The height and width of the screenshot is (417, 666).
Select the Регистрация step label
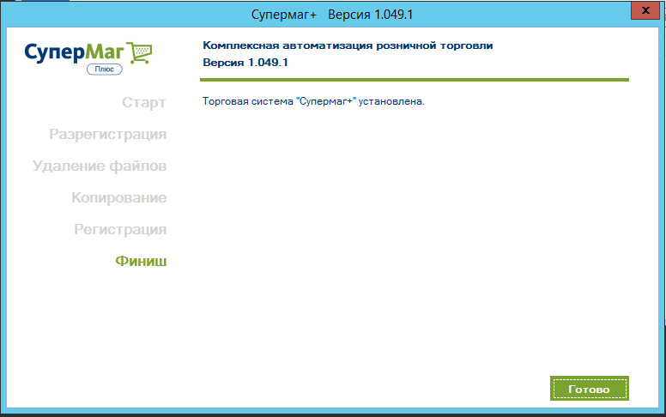pyautogui.click(x=120, y=229)
